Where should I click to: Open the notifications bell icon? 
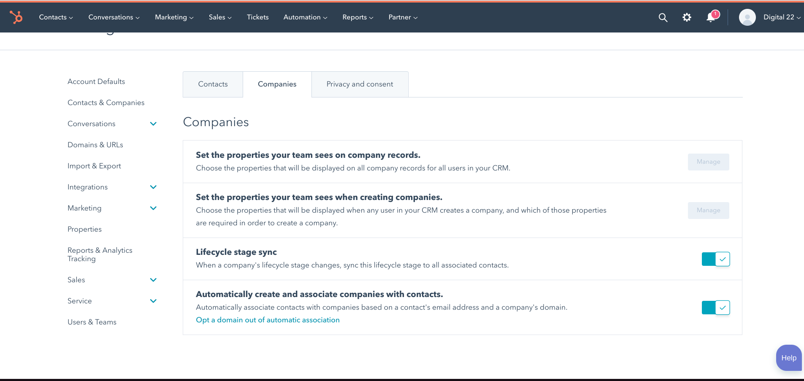click(711, 17)
